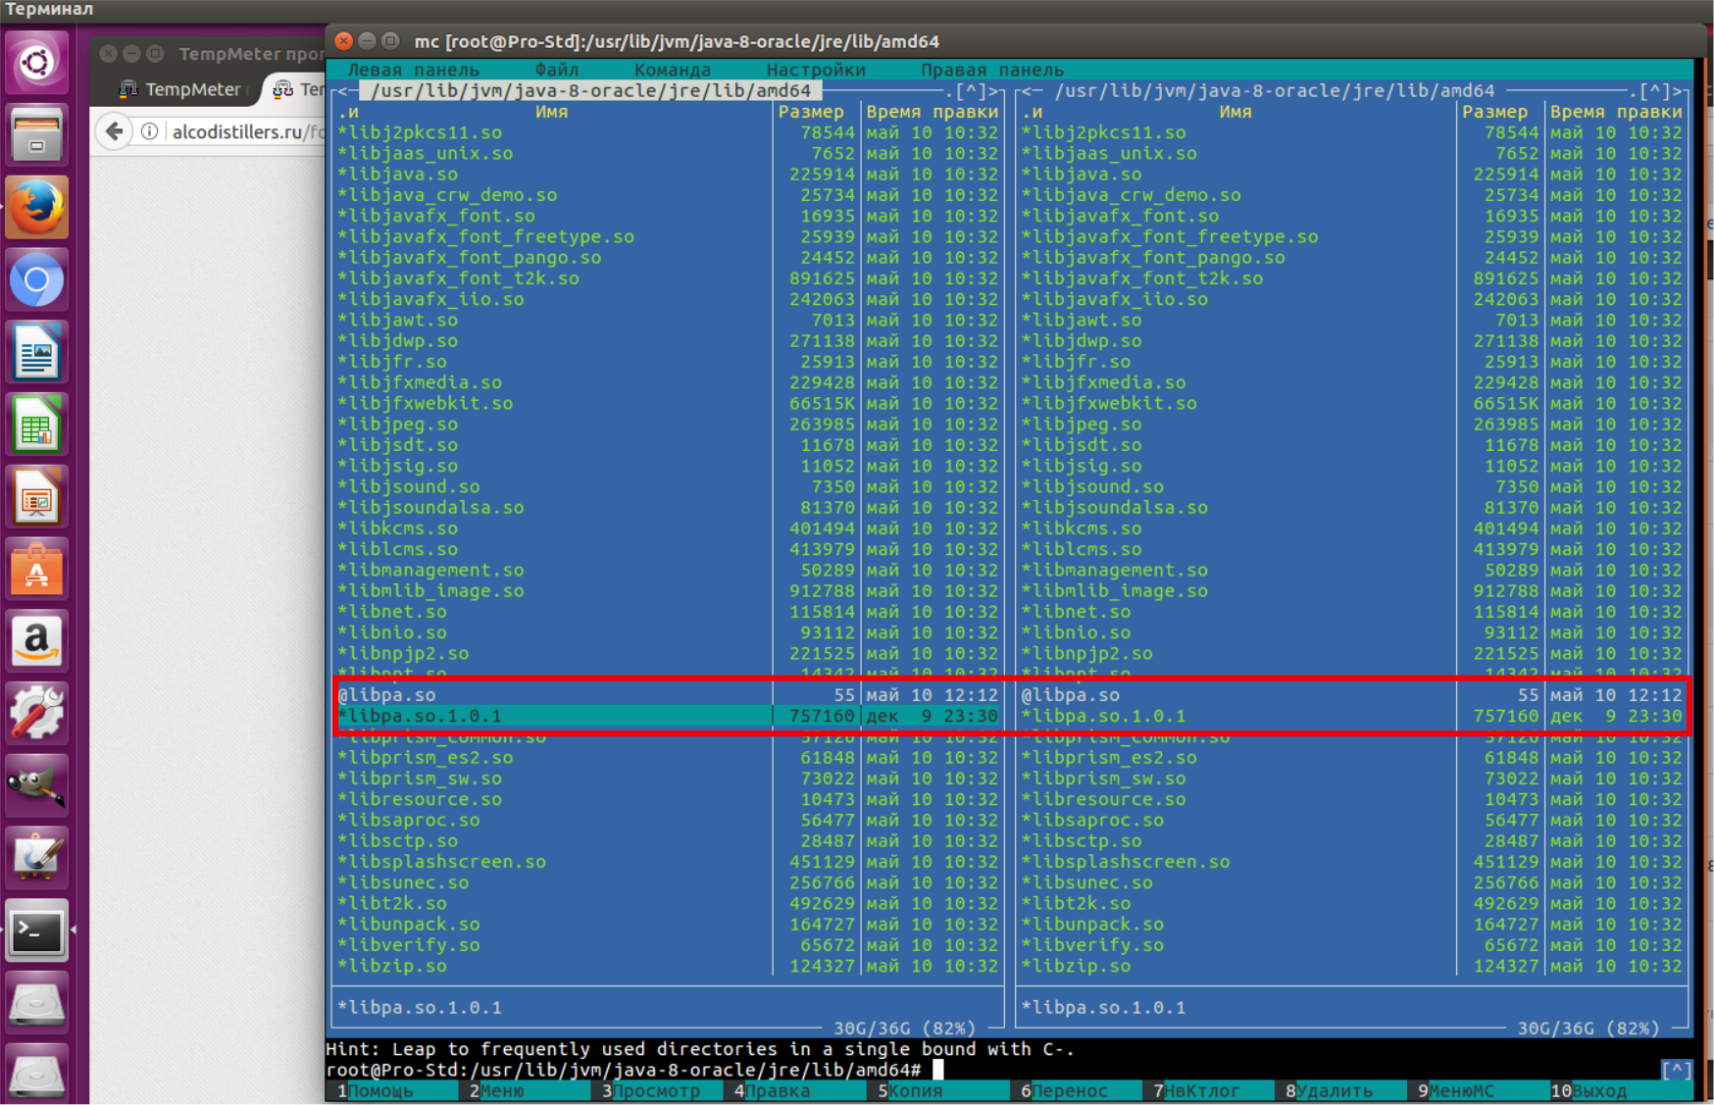Open the drawing editor pencil dock icon
Viewport: 1714px width, 1105px height.
pos(36,858)
